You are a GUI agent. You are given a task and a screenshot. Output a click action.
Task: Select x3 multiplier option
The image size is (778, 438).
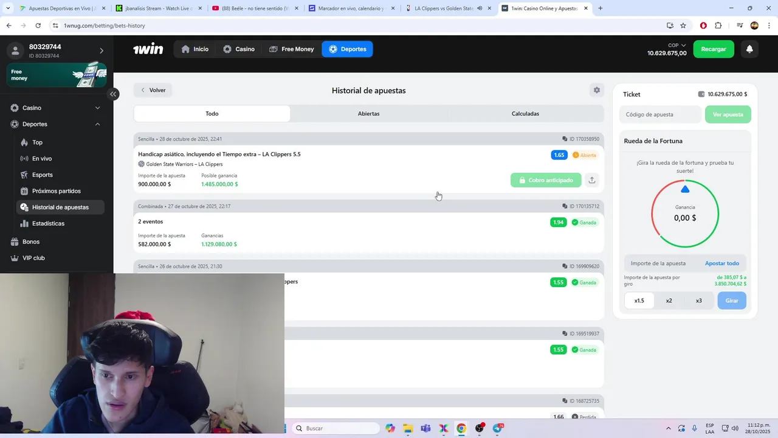(x=698, y=301)
